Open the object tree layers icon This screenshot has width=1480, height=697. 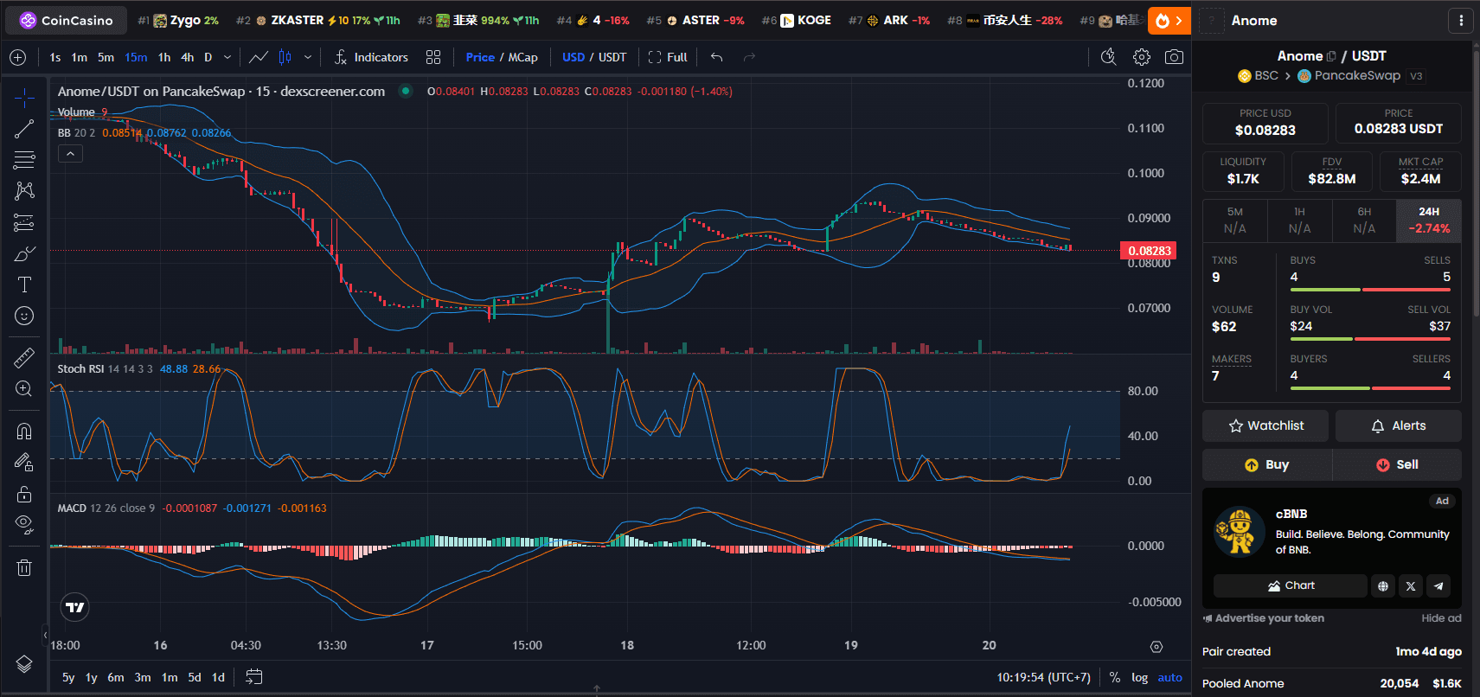(24, 664)
